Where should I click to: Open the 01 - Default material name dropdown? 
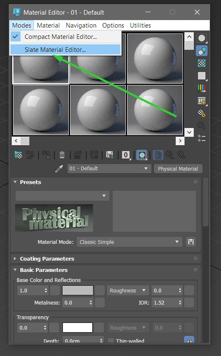[109, 169]
